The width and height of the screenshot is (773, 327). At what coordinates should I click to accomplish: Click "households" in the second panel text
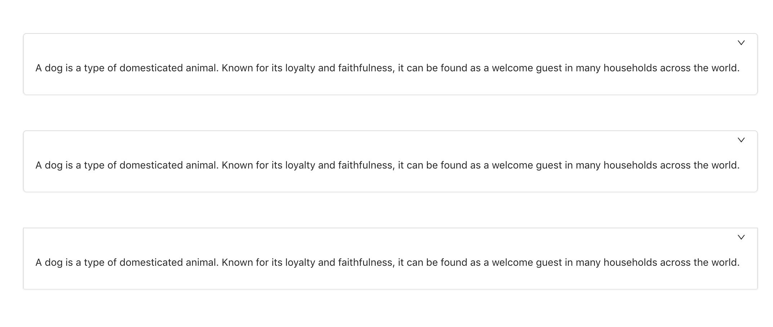[x=630, y=165]
